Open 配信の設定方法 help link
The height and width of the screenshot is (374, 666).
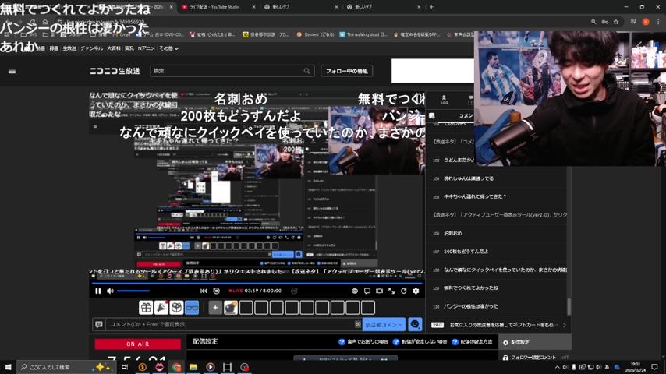click(472, 342)
